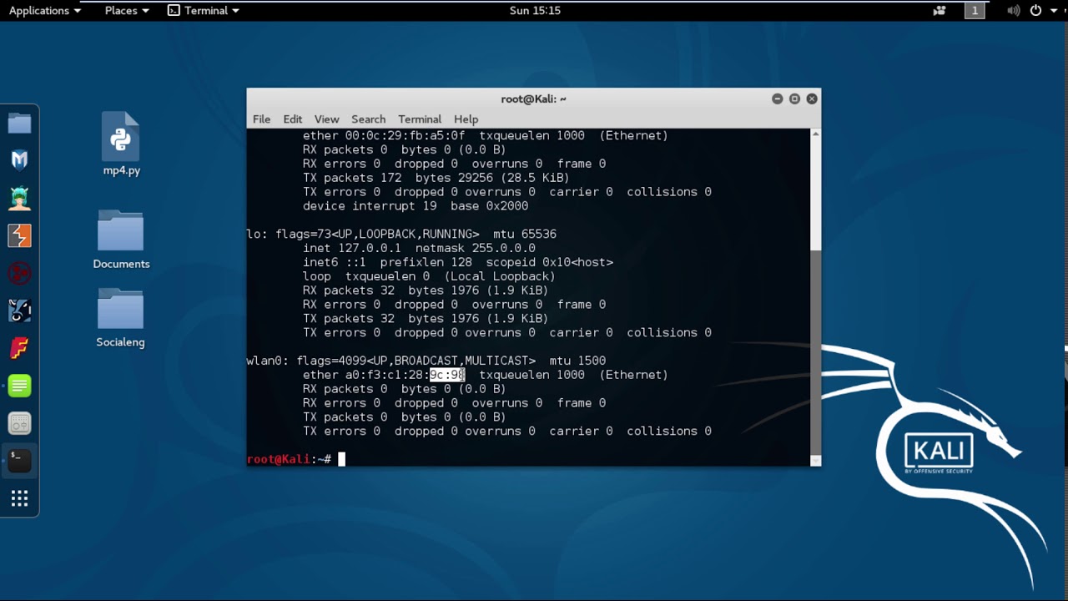Screen dimensions: 1068x601
Task: Open the terminal View menu
Action: pos(326,119)
